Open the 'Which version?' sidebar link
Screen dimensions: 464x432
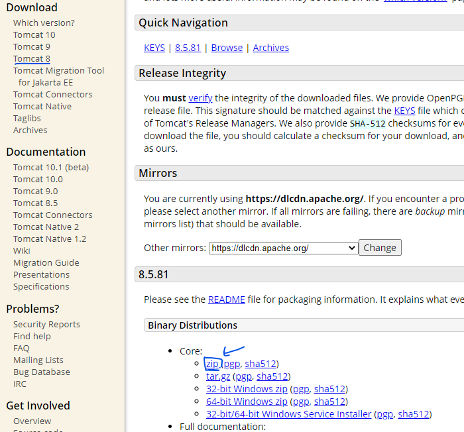tap(44, 23)
